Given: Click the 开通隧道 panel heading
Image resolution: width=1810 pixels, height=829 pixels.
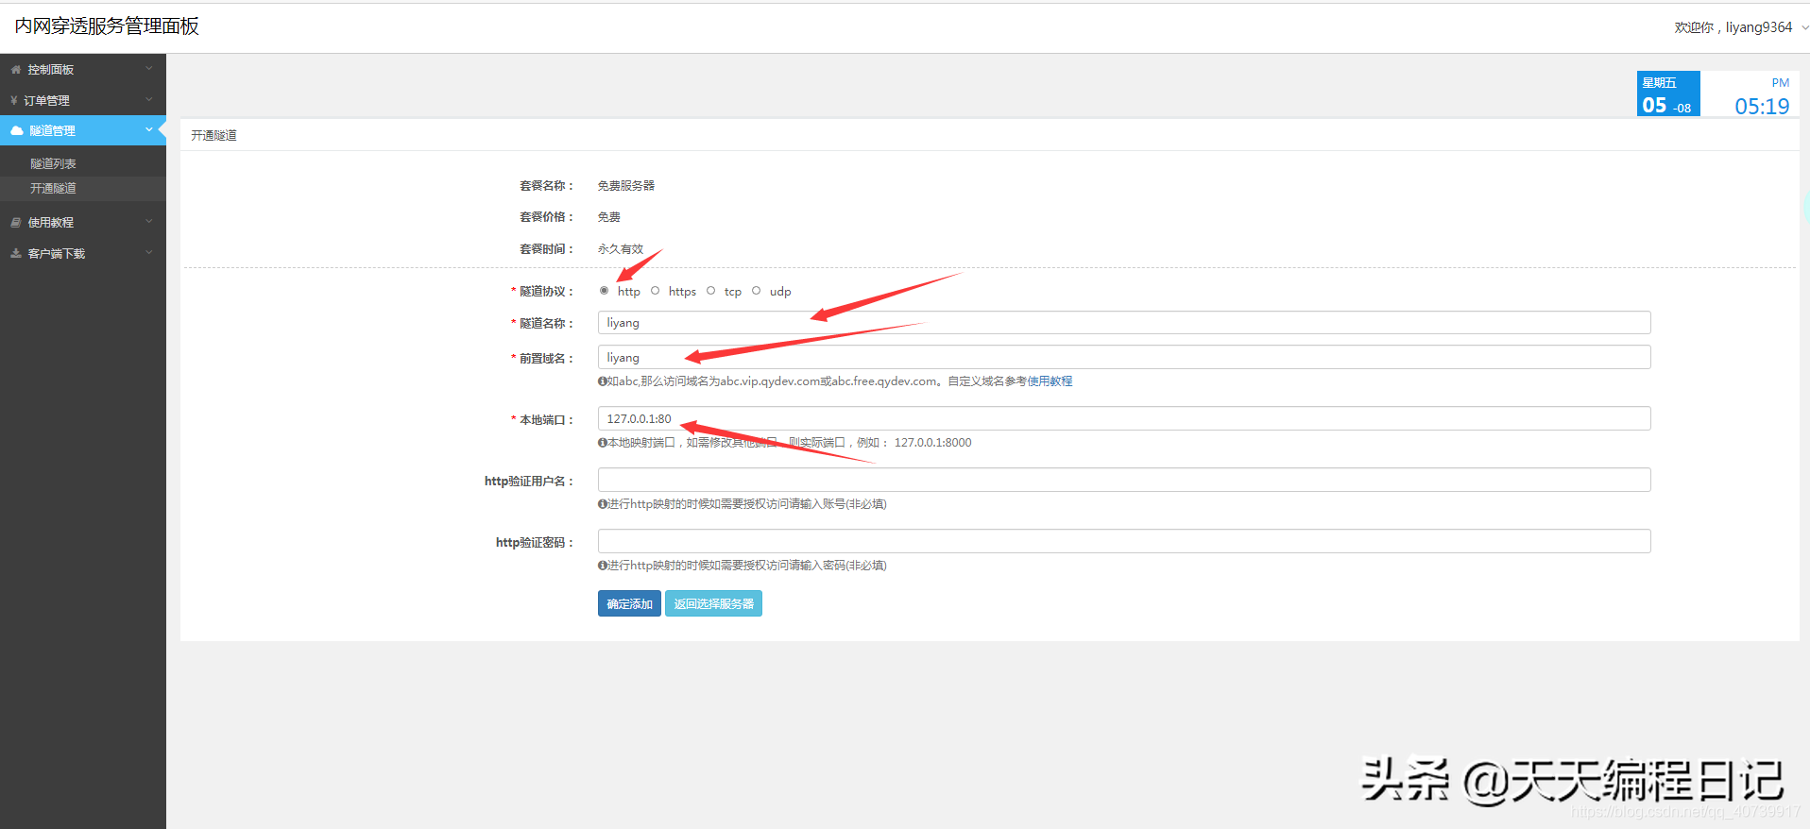Looking at the screenshot, I should coord(214,136).
